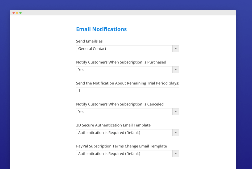Click the red close window button

pos(14,13)
